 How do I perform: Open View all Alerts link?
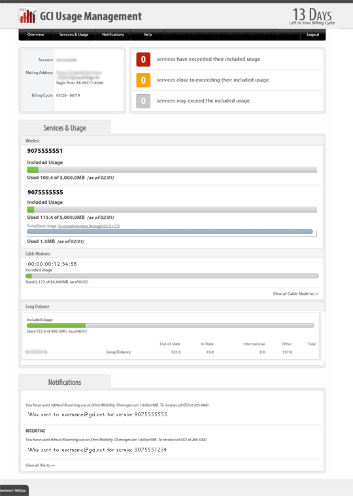[40, 465]
